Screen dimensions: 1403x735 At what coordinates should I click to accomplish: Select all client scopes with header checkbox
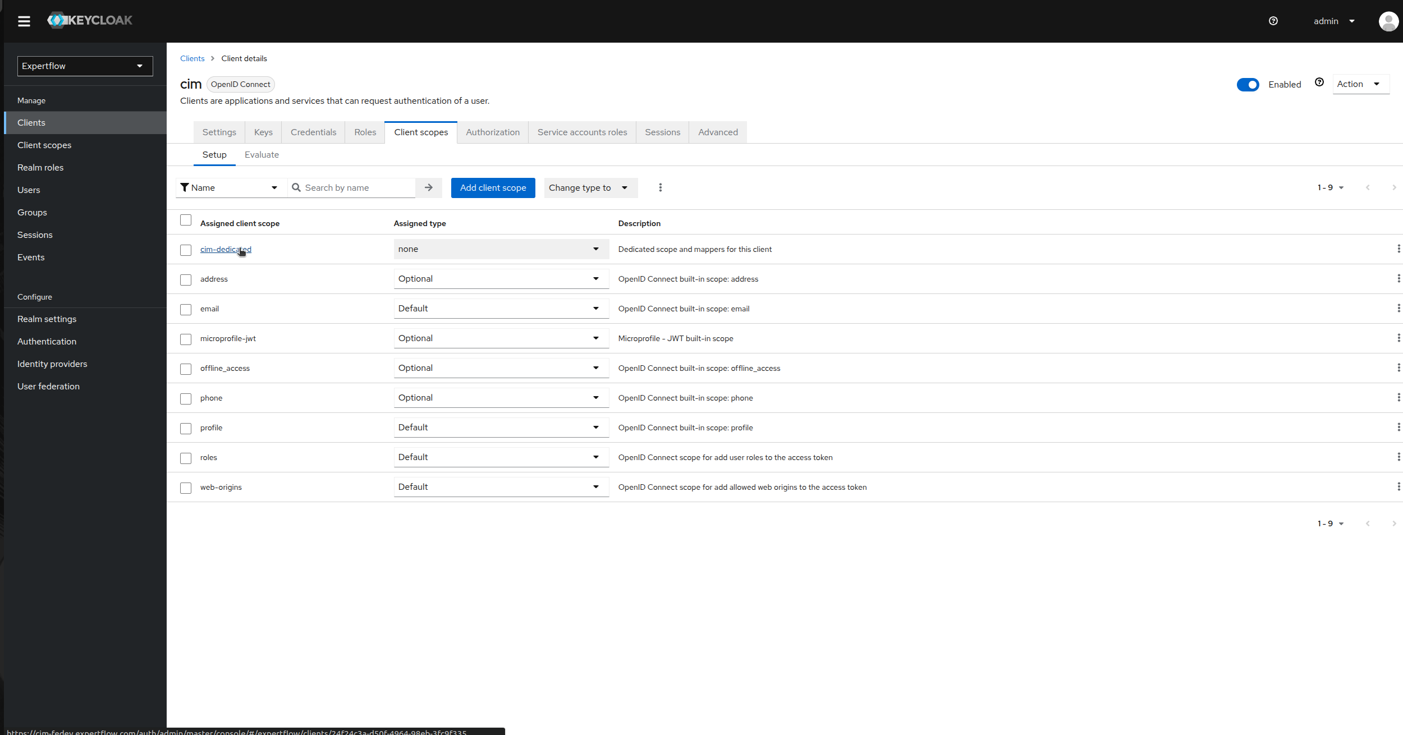coord(186,220)
